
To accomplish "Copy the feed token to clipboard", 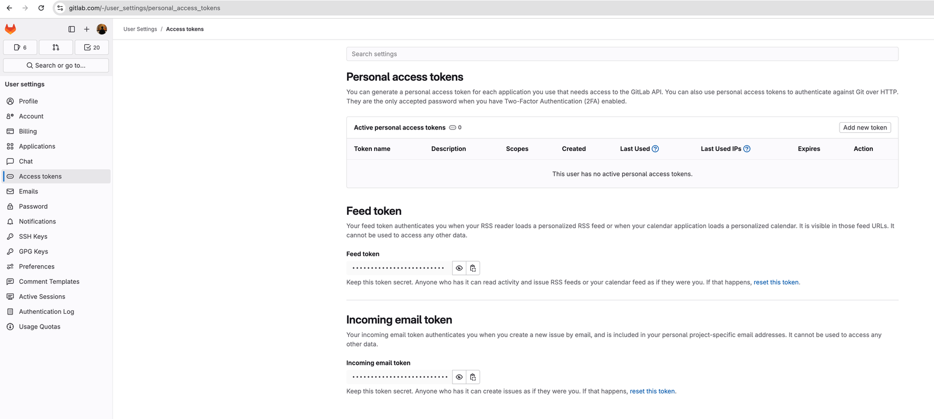I will [473, 268].
